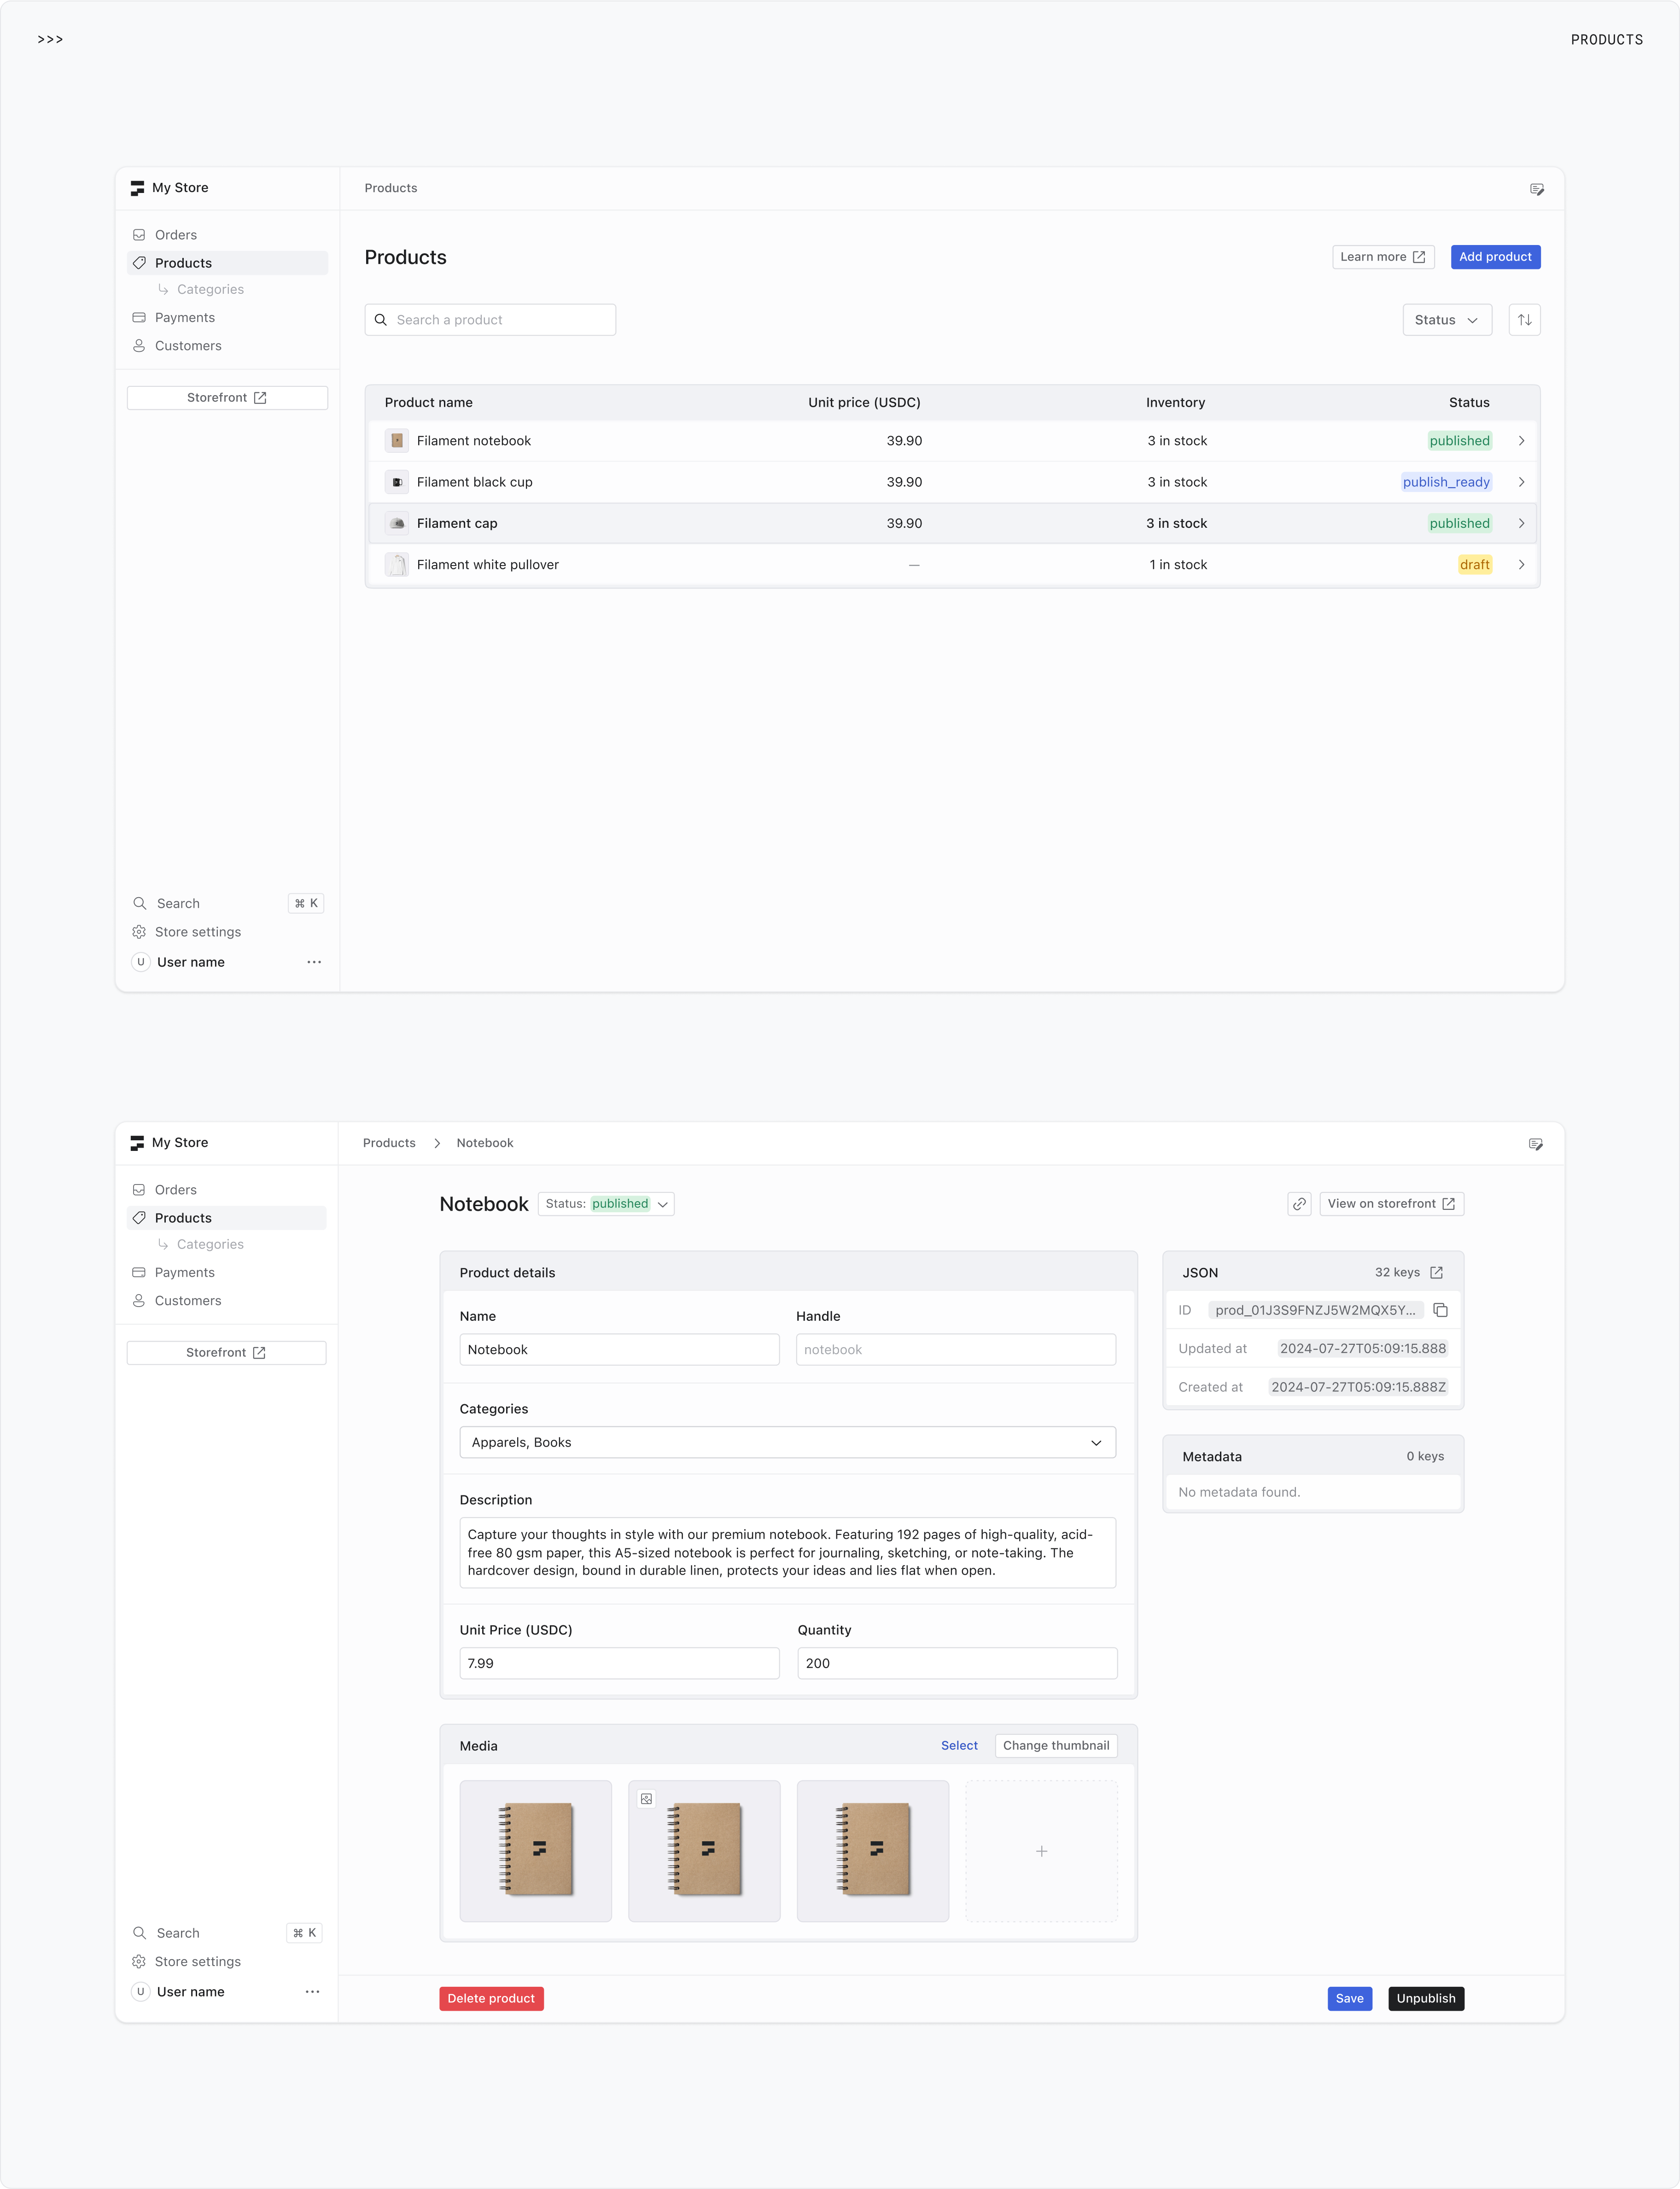Expand the Filament cap row chevron
Screen dimensions: 1680x2189
click(1521, 523)
